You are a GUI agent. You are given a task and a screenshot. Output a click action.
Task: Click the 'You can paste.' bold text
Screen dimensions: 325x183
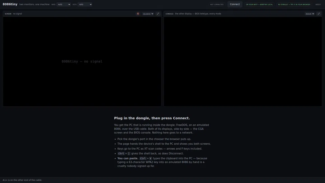click(128, 158)
